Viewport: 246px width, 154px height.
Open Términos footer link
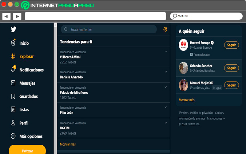pos(183,113)
